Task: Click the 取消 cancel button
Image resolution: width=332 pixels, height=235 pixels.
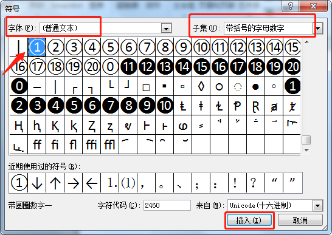Action: tap(300, 220)
